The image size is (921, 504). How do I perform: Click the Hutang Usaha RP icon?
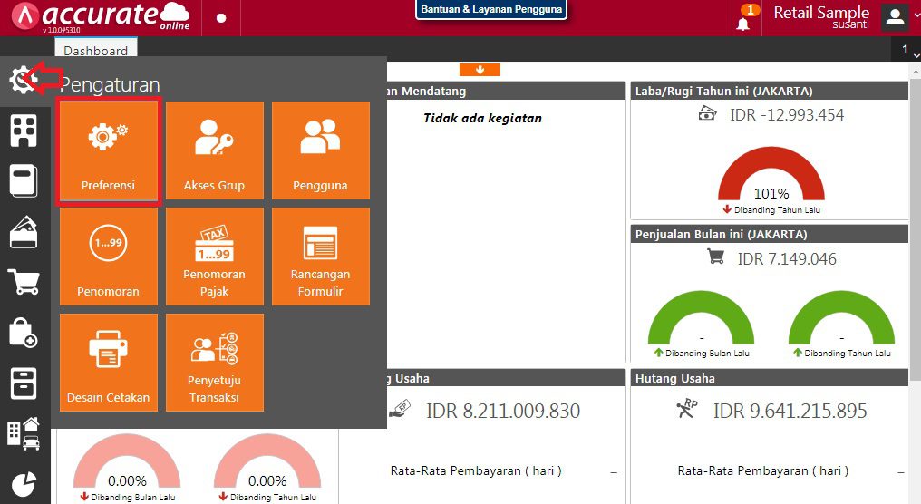pos(686,408)
